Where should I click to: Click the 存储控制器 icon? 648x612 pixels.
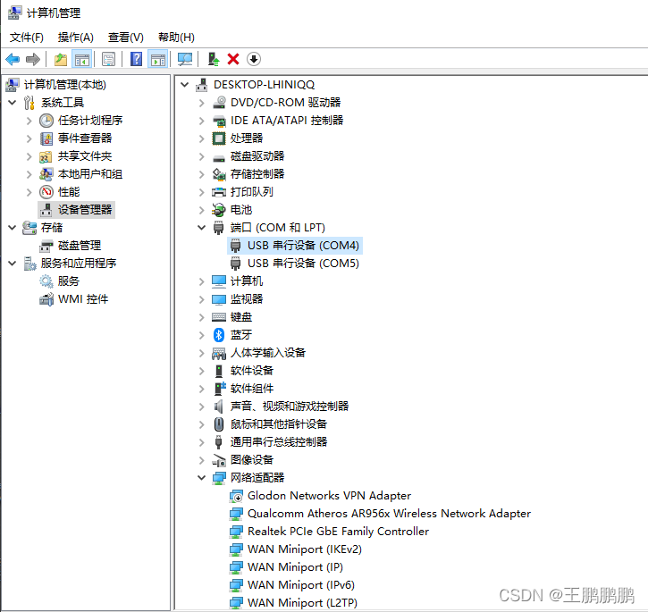(219, 174)
